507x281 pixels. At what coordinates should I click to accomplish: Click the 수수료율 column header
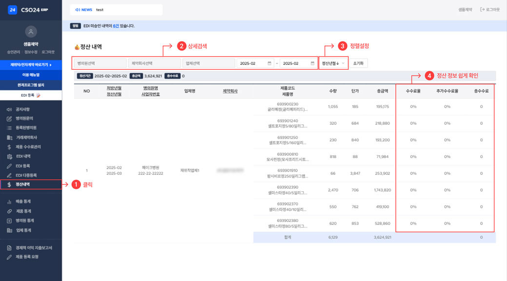(x=413, y=91)
